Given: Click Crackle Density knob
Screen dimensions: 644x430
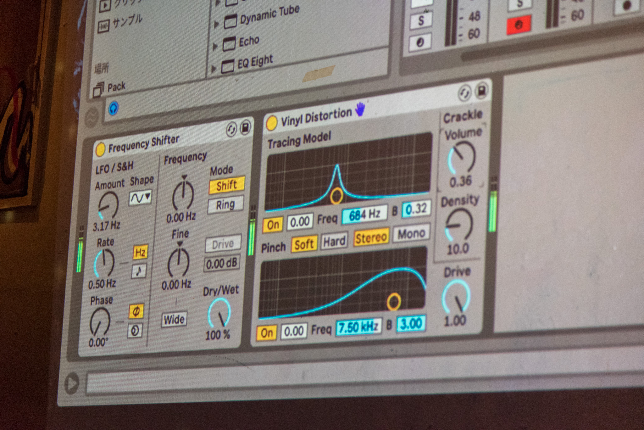Looking at the screenshot, I should tap(459, 225).
